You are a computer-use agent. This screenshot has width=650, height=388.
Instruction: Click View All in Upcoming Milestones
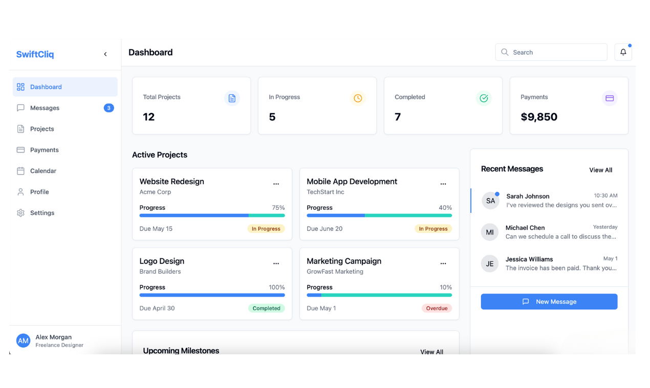(432, 351)
